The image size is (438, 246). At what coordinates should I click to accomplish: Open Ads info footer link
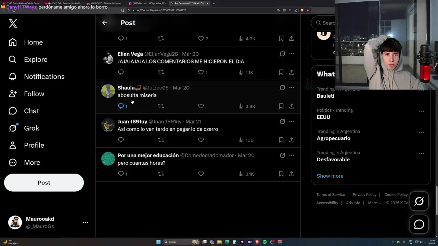click(x=353, y=203)
